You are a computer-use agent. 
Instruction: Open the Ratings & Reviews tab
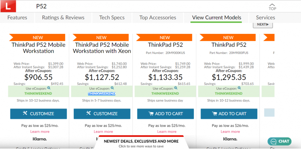(x=63, y=18)
